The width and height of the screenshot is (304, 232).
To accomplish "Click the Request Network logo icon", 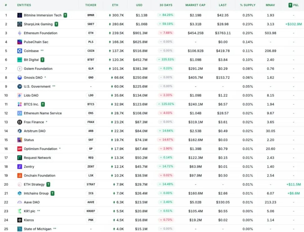I will [20, 158].
